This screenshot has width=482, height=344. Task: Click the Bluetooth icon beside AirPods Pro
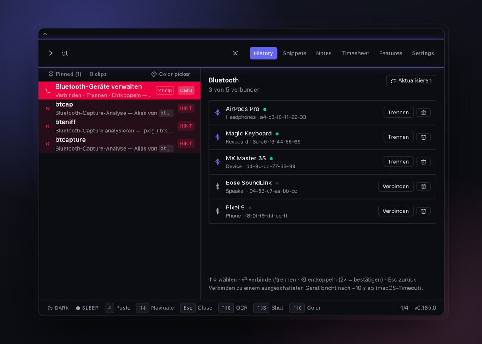click(x=217, y=112)
